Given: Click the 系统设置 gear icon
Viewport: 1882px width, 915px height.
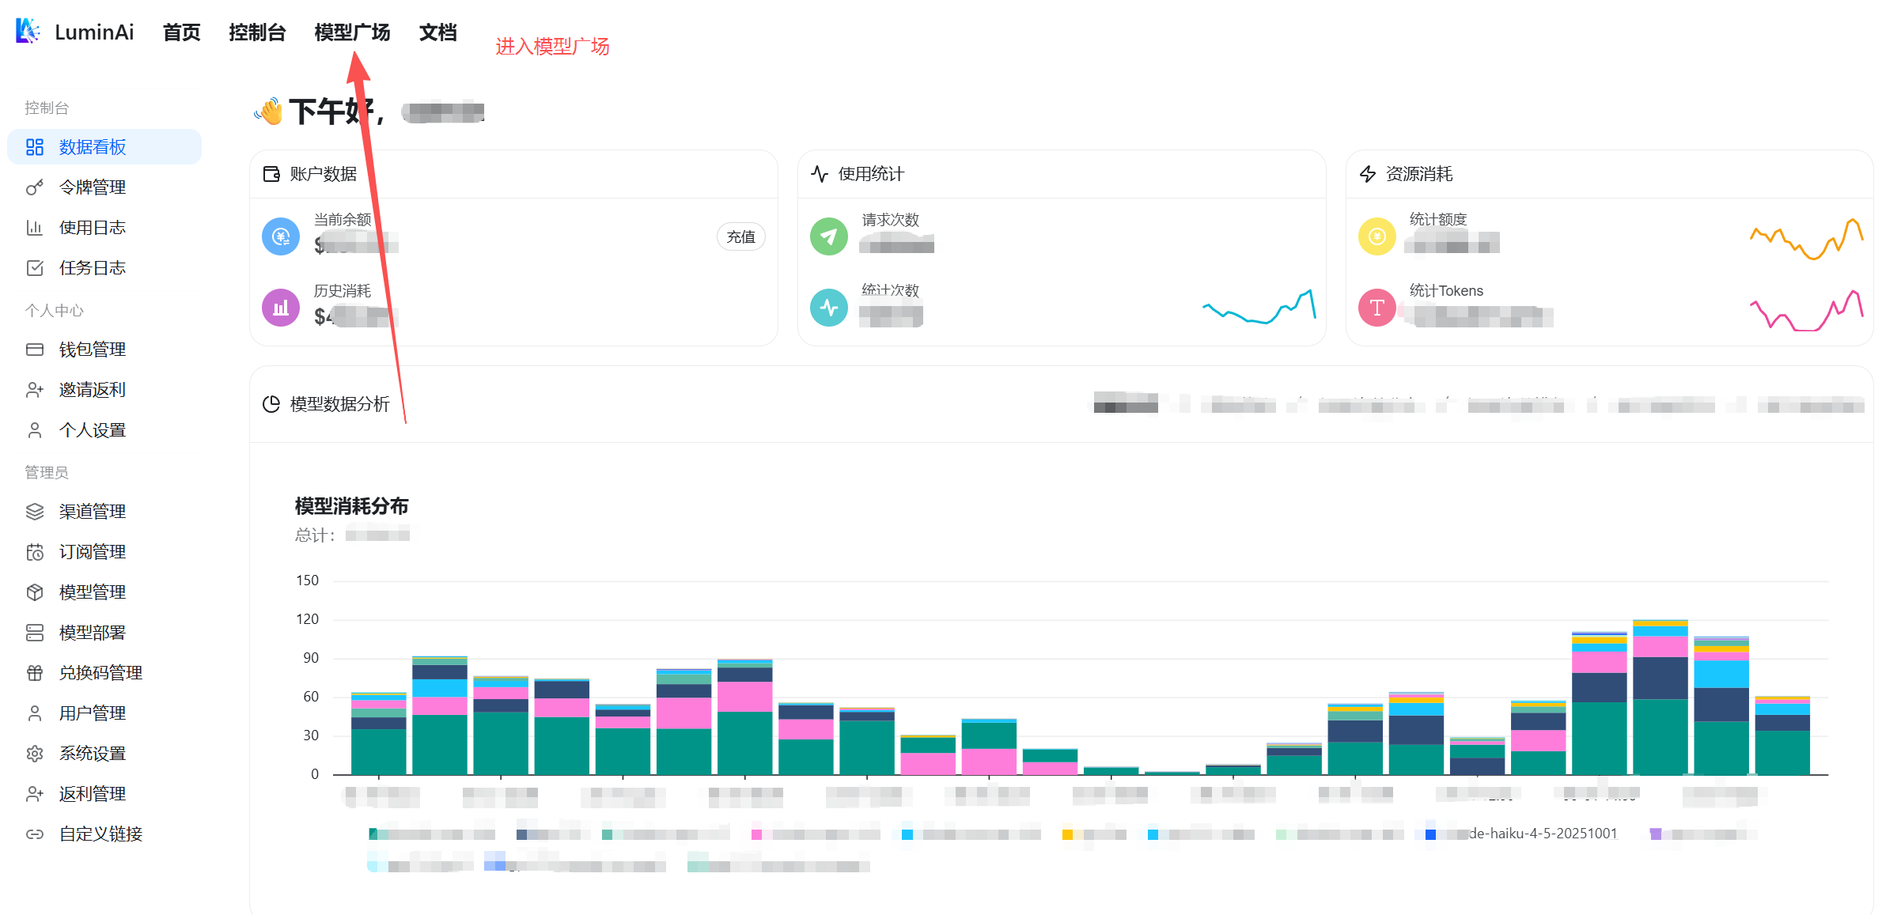Looking at the screenshot, I should pos(35,754).
